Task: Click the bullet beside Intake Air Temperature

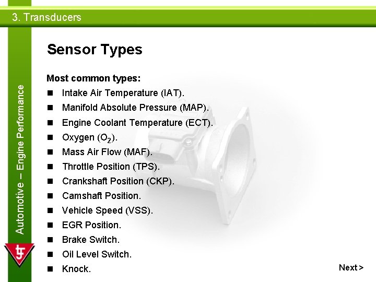Action: [50, 93]
